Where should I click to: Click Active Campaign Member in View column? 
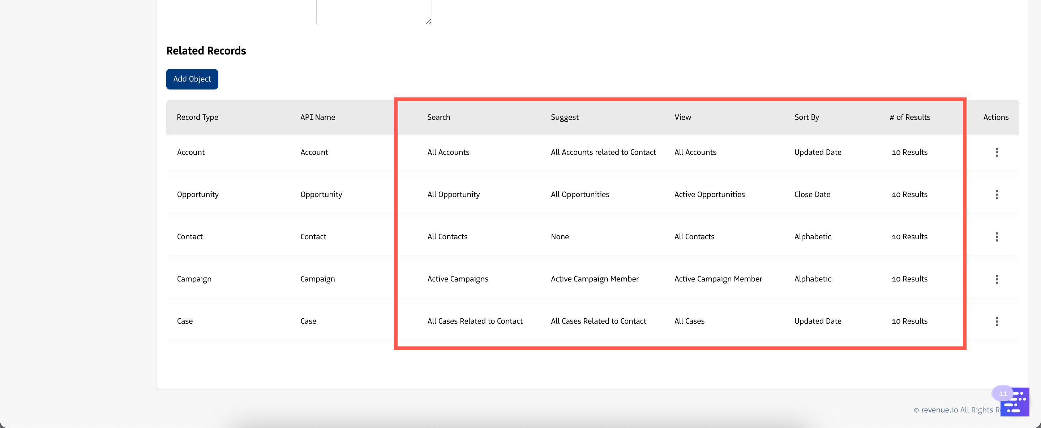coord(718,279)
